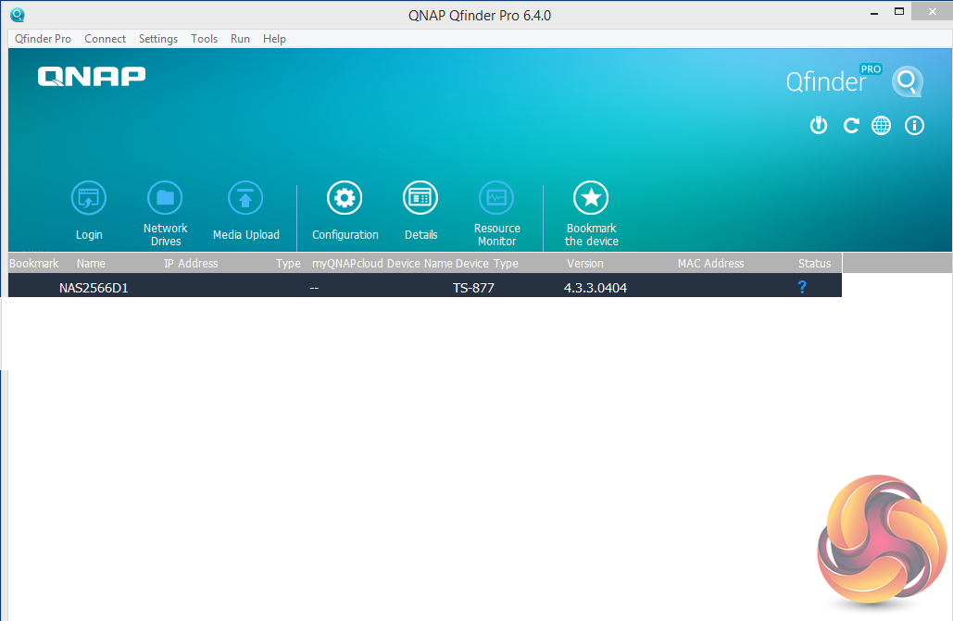Click the question mark status icon

(x=802, y=287)
